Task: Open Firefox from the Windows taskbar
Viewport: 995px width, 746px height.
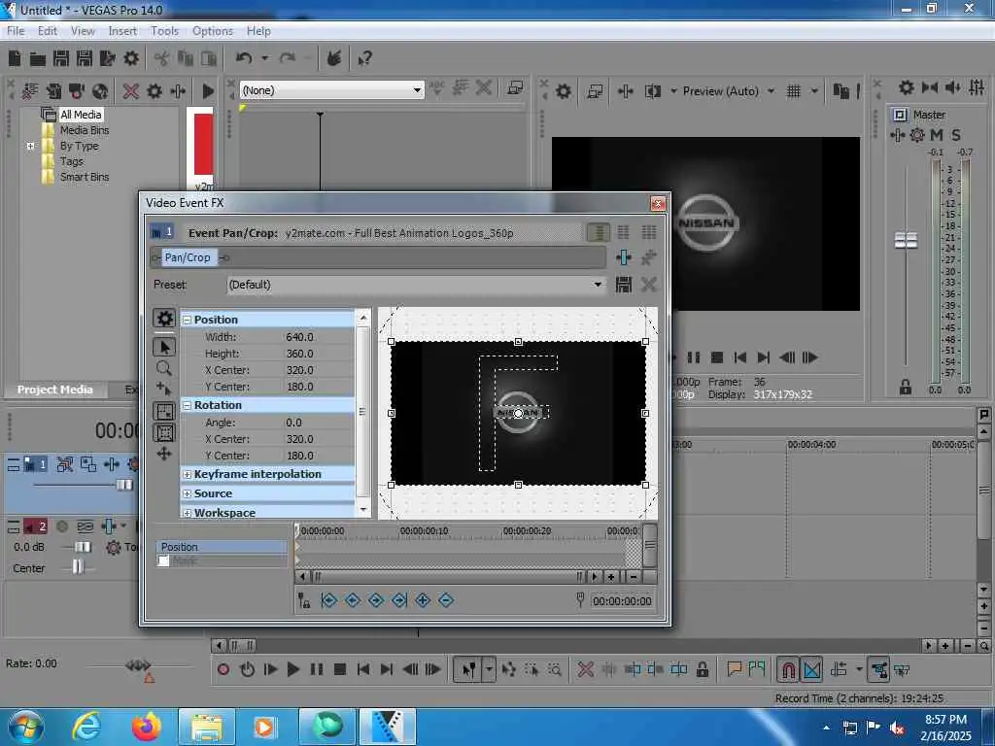Action: [147, 727]
